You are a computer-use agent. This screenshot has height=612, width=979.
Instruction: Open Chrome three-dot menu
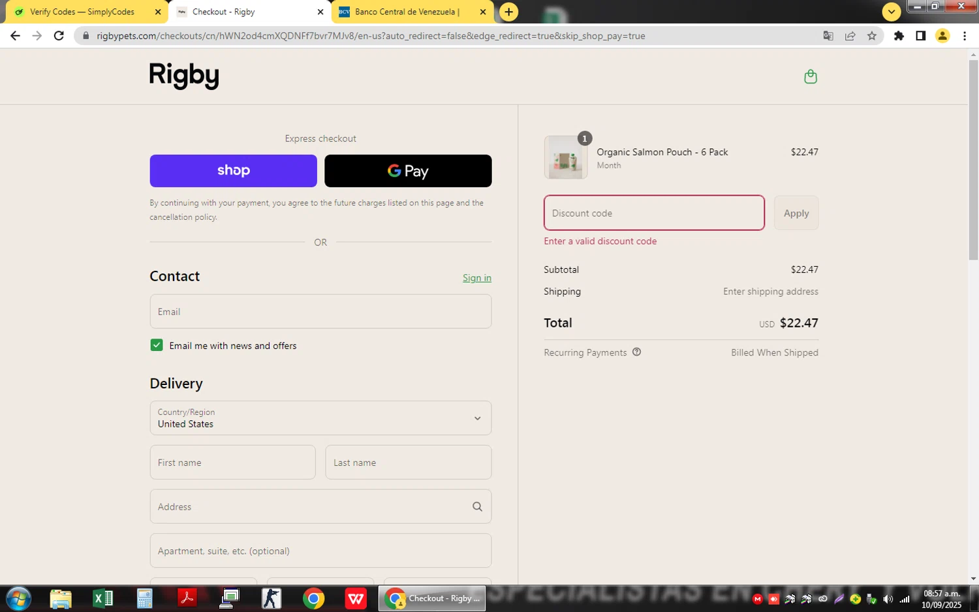(965, 36)
